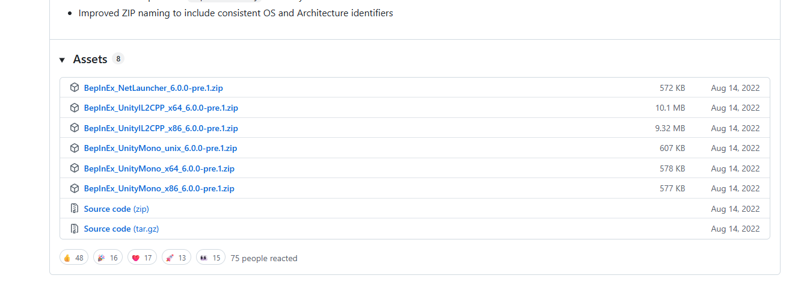Click package icon beside UnityMono_unix zip
Screen dimensions: 807x287
coord(75,148)
